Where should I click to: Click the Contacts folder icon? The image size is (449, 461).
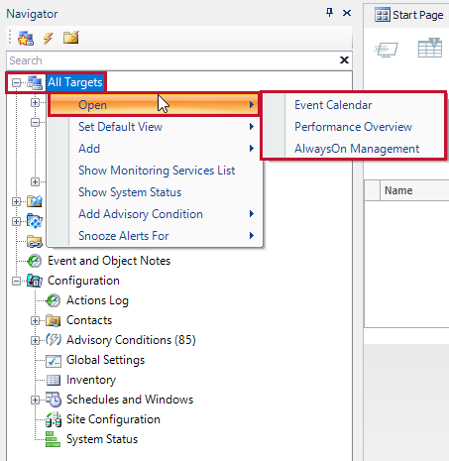point(54,320)
